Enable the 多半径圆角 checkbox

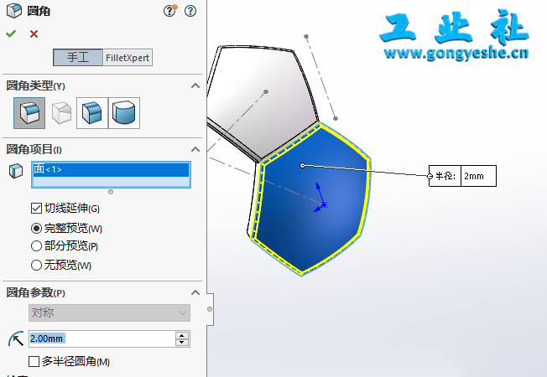pyautogui.click(x=34, y=361)
